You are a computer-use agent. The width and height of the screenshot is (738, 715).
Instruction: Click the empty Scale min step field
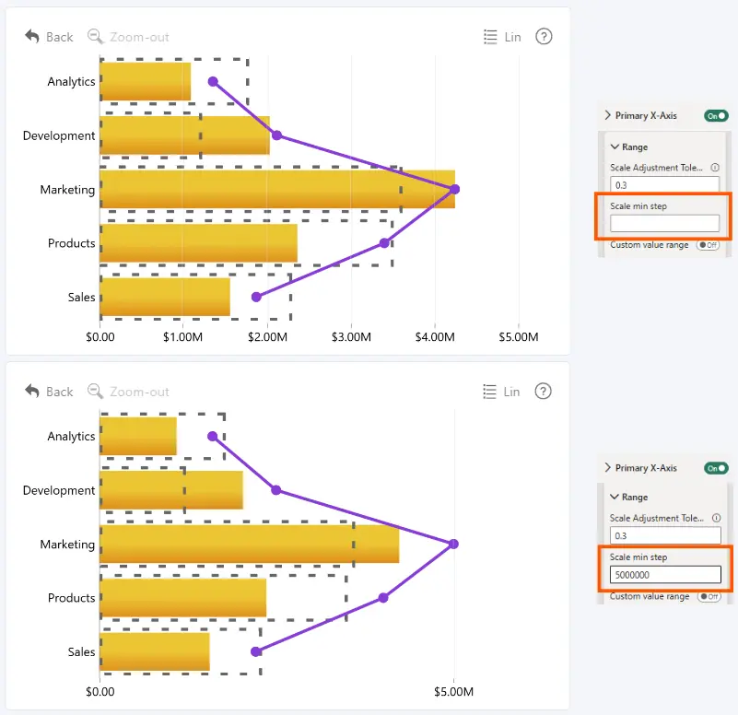tap(664, 223)
